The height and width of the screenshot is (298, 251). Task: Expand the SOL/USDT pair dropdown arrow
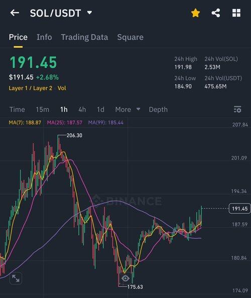click(x=89, y=13)
